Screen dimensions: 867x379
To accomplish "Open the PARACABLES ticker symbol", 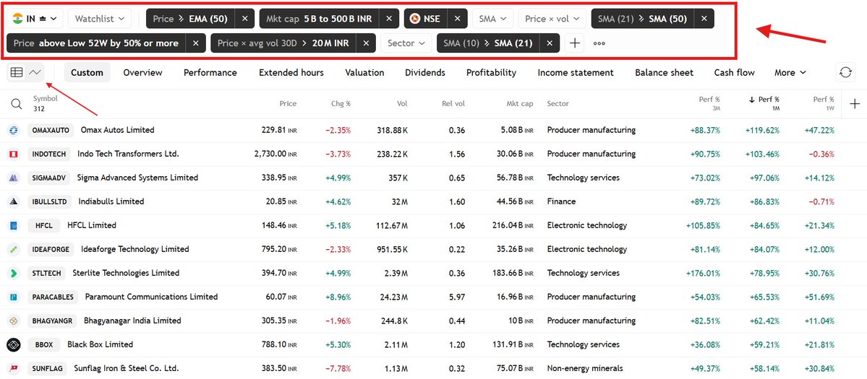I will pyautogui.click(x=53, y=297).
